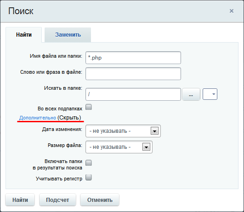
Task: Click into Слово или фраза в файле field
Action: (x=133, y=74)
